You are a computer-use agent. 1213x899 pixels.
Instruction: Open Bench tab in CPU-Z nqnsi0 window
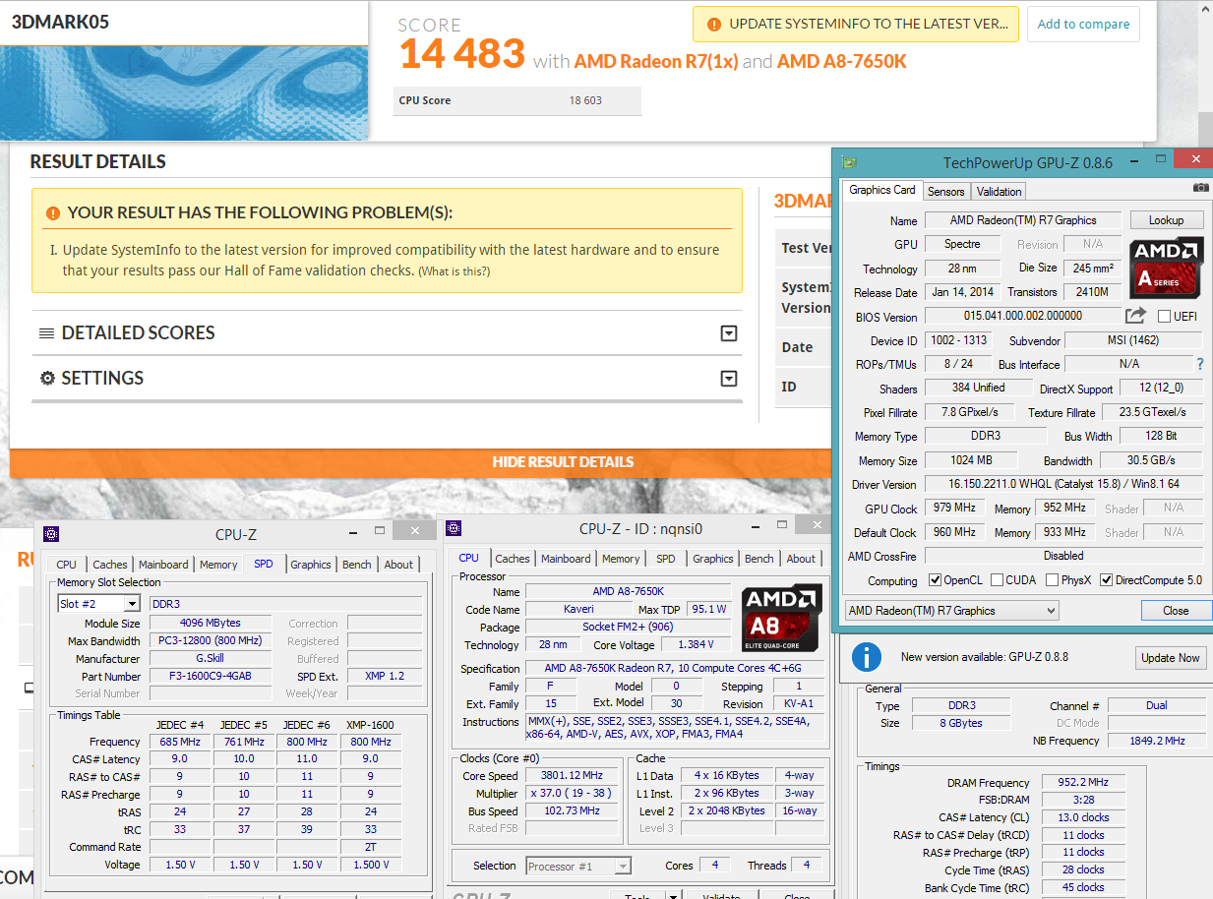click(x=759, y=559)
